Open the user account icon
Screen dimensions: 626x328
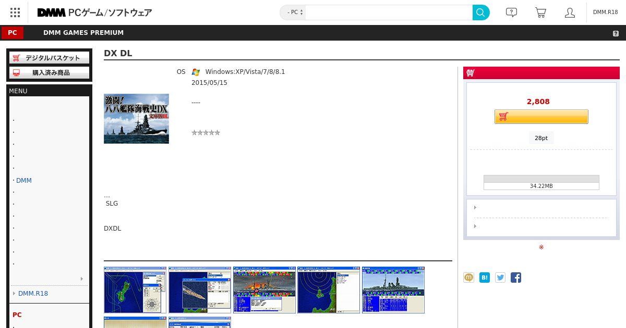(x=570, y=12)
